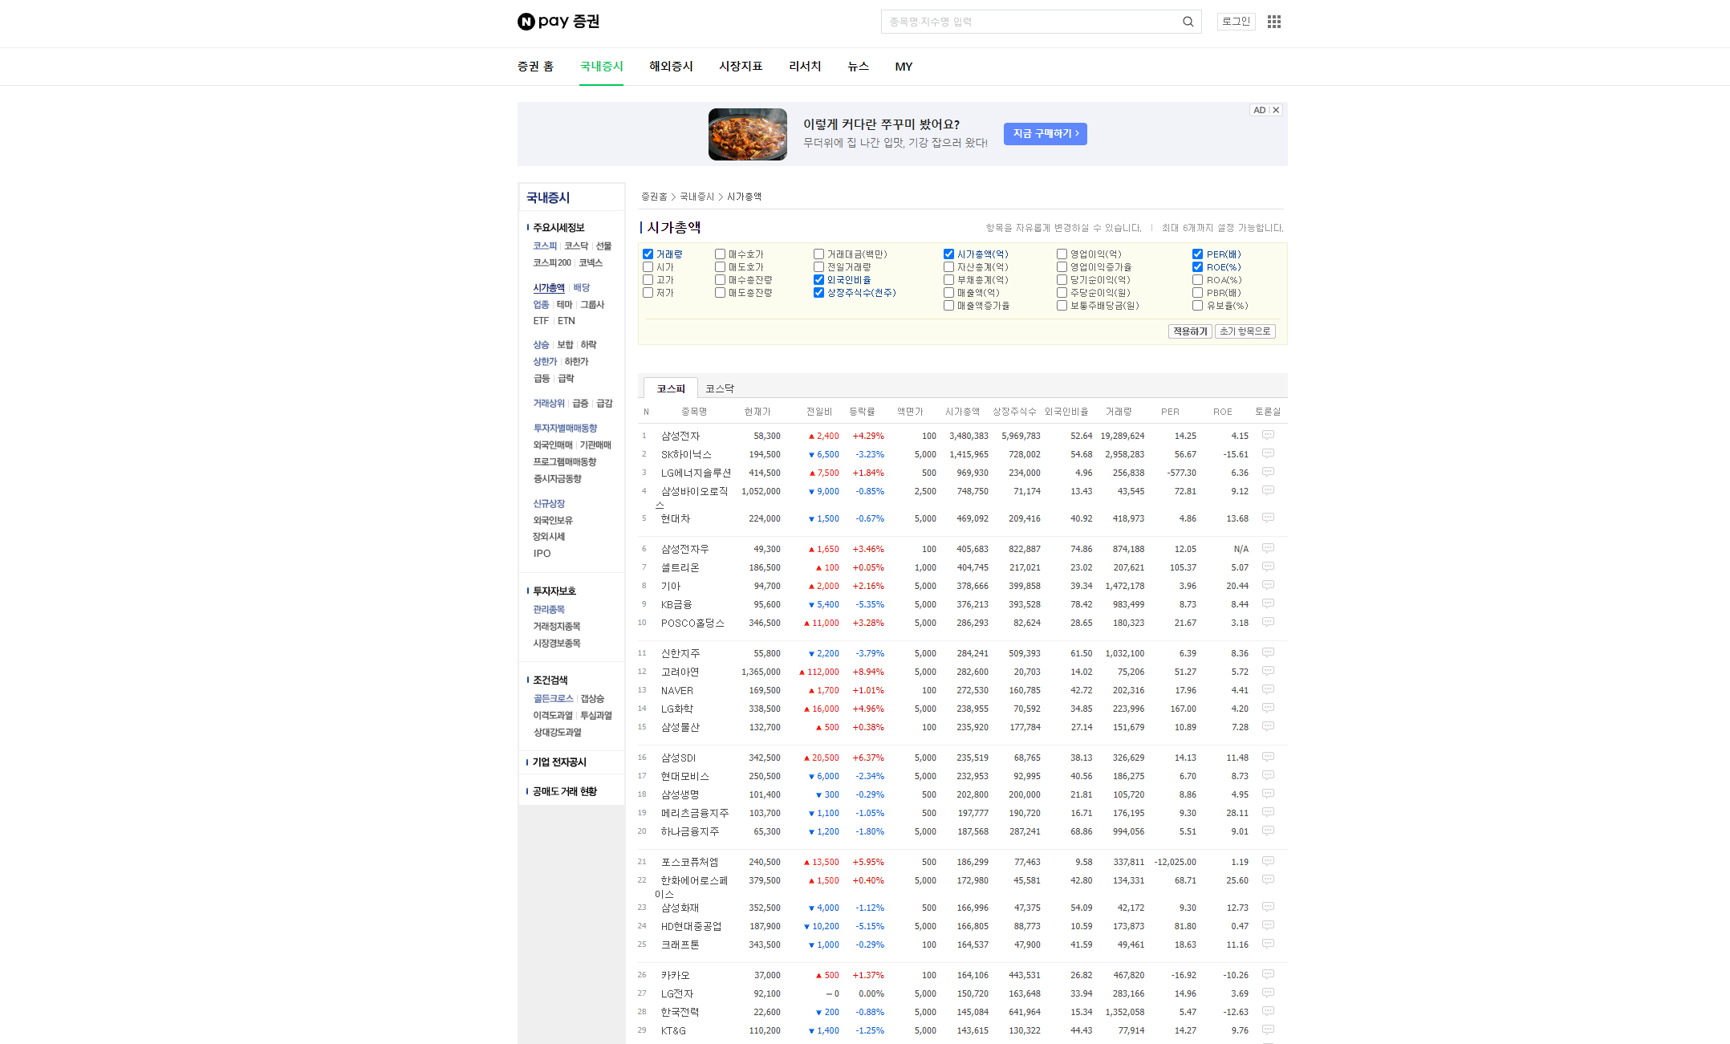1730x1044 pixels.
Task: Click the N pay 증권 logo
Action: click(x=558, y=22)
